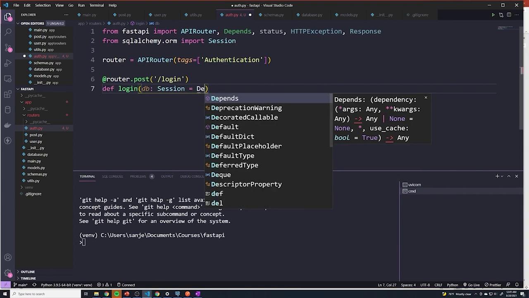Add a new terminal with plus icon
This screenshot has height=298, width=529.
pos(497,176)
